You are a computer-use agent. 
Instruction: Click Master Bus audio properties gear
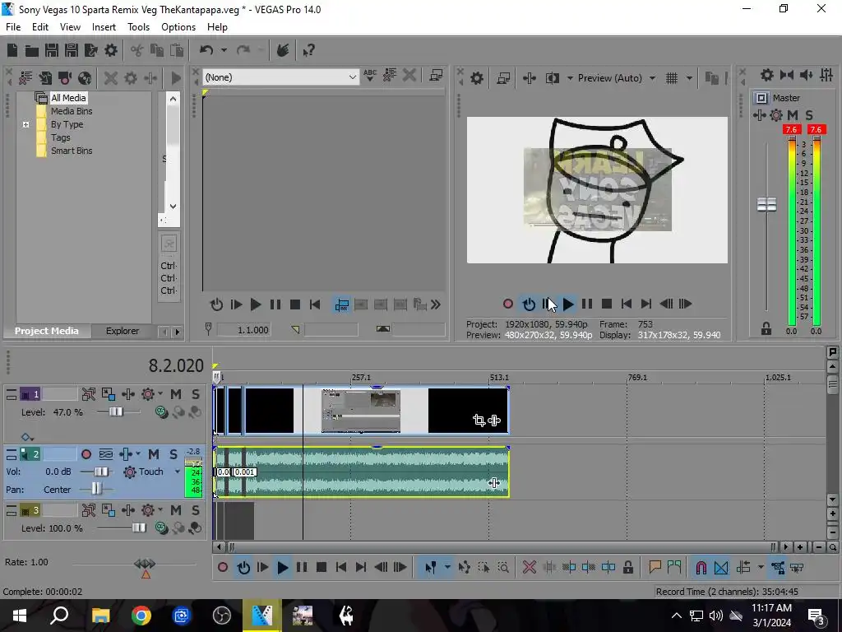pos(767,75)
